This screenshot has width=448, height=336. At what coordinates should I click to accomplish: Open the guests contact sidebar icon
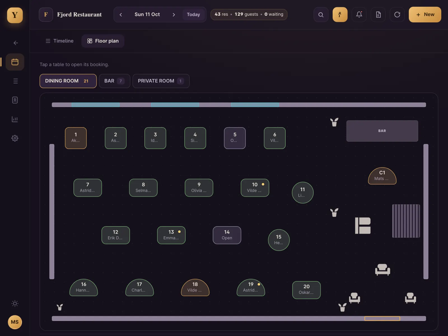[x=15, y=100]
